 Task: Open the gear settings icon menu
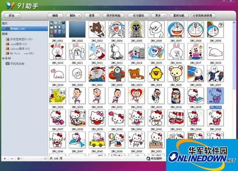point(19,159)
